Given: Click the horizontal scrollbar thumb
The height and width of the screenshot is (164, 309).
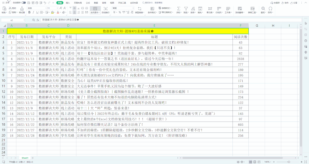Looking at the screenshot, I should pos(233,158).
